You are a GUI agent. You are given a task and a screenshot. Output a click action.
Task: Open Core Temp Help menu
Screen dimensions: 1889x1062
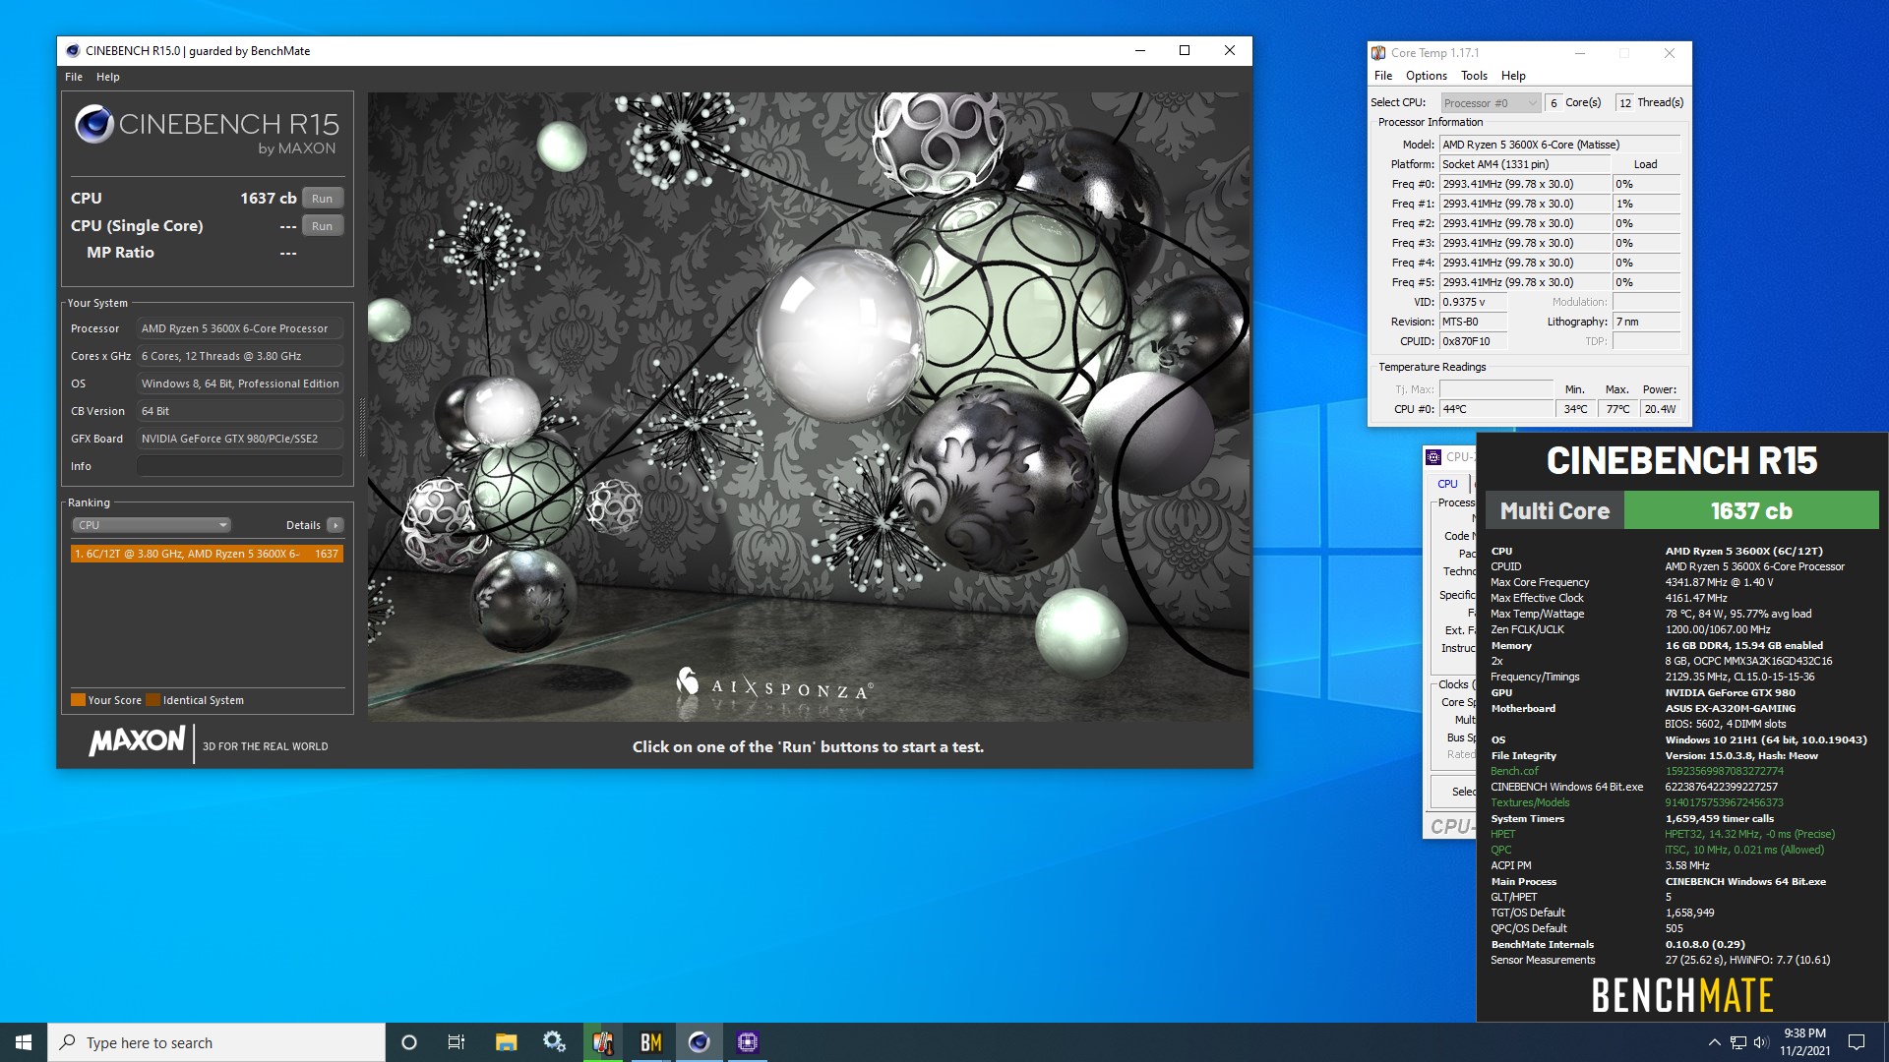point(1513,76)
